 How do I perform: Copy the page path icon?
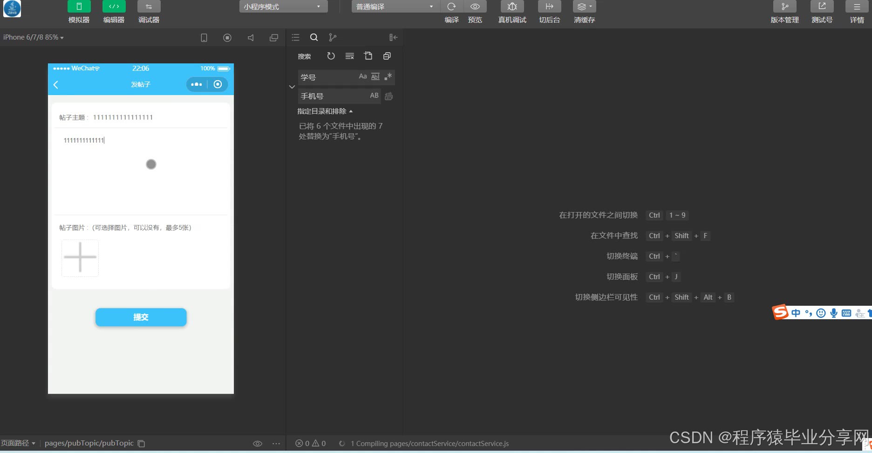pos(141,444)
